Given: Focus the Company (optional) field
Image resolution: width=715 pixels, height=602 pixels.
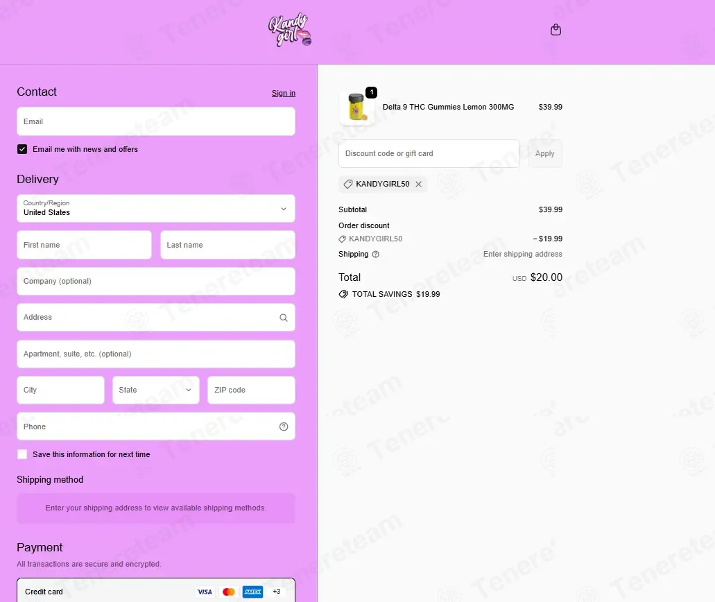Looking at the screenshot, I should [156, 281].
